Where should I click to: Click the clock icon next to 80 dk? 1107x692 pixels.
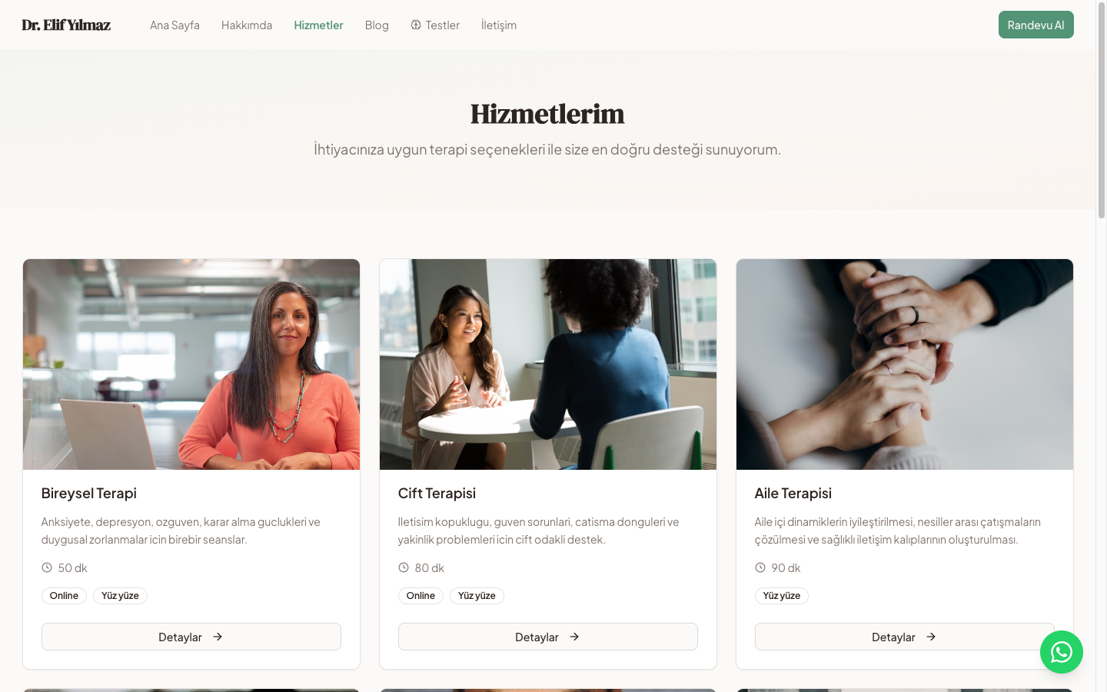tap(404, 567)
